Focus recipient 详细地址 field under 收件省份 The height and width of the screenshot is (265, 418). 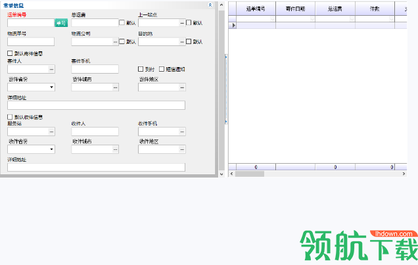click(x=96, y=167)
